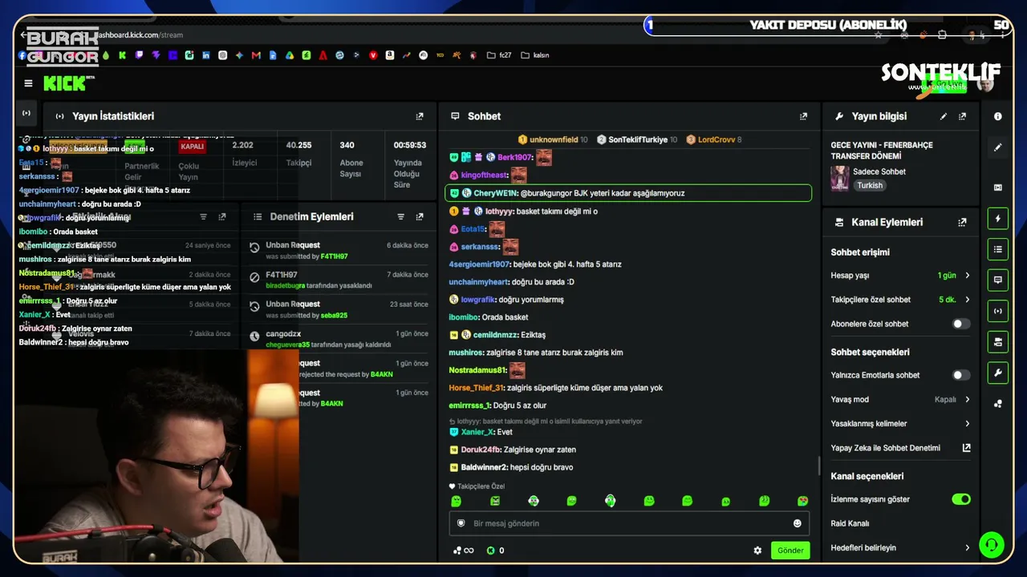Pop out the Yayın İstatistikleri panel
This screenshot has height=577, width=1027.
[x=420, y=116]
